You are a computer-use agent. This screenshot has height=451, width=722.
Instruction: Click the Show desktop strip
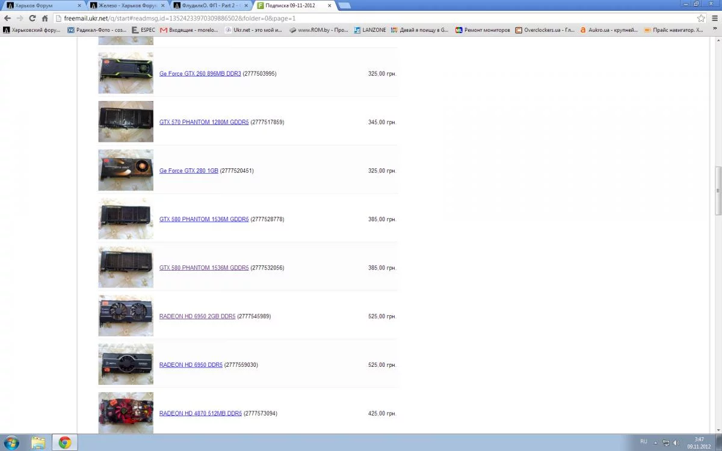[x=718, y=443]
